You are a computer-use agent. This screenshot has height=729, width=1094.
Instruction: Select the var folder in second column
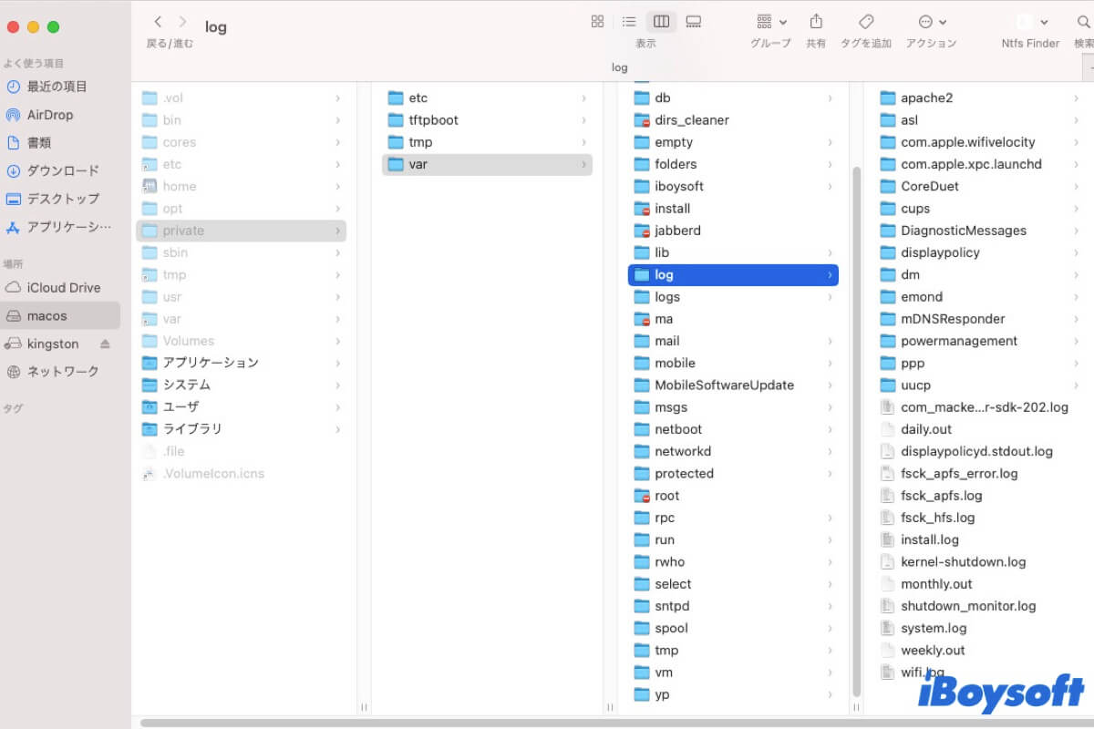tap(487, 164)
